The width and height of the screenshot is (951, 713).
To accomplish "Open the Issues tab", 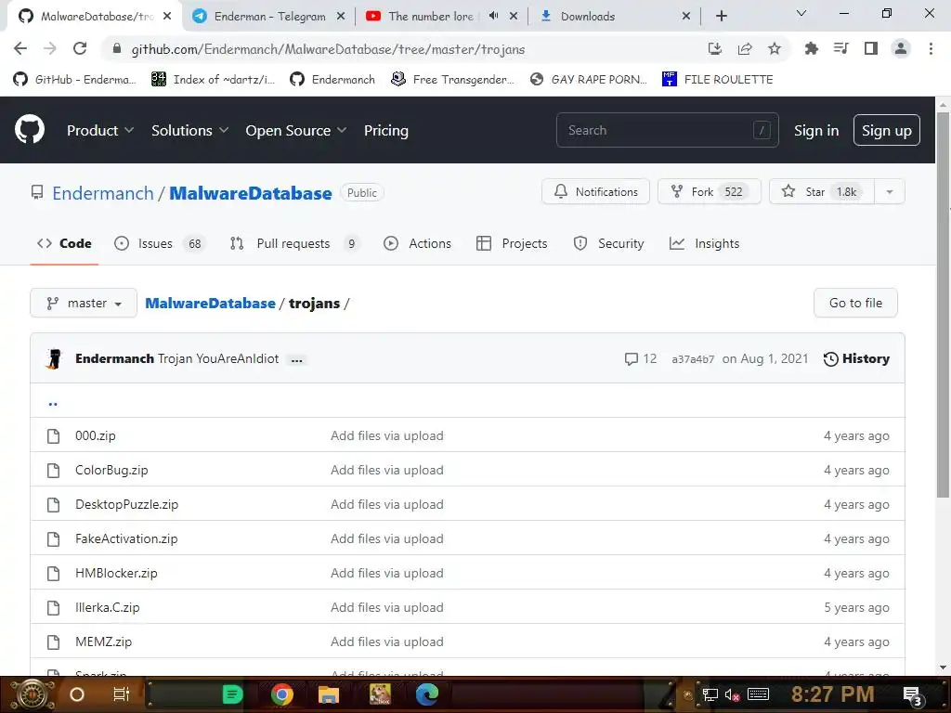I will click(x=160, y=244).
